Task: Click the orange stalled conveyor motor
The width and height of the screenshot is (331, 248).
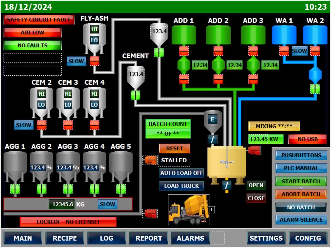Action: click(150, 160)
